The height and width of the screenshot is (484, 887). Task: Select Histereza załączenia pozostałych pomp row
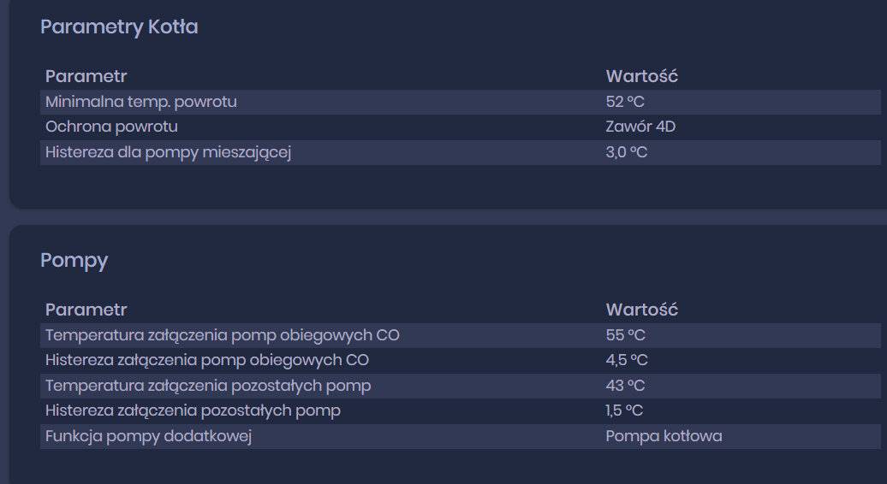(x=193, y=410)
